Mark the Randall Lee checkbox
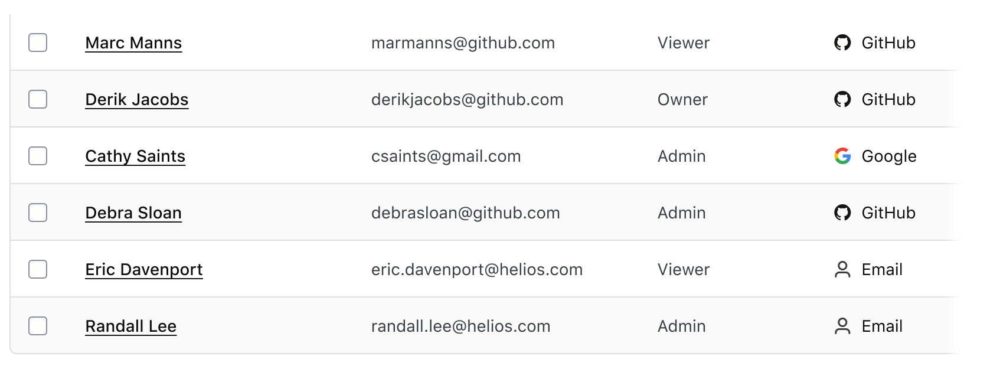Image resolution: width=987 pixels, height=379 pixels. pos(38,326)
